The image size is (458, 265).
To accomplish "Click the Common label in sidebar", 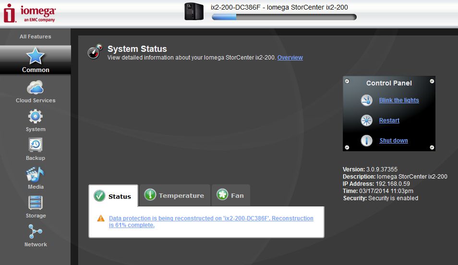I will pyautogui.click(x=36, y=70).
